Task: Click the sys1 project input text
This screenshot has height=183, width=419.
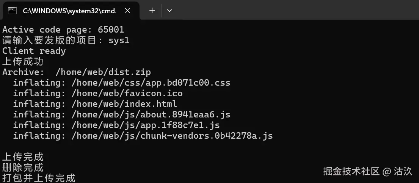Action: 119,41
